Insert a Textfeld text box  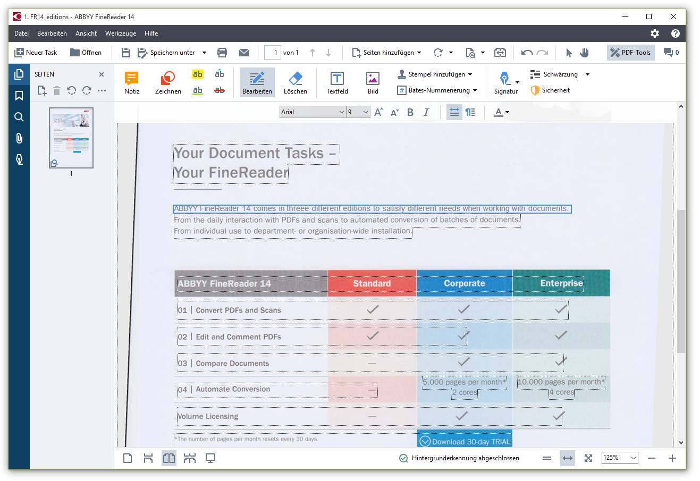[337, 83]
